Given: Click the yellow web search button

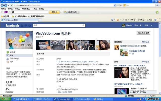Looking at the screenshot, I should (x=54, y=12).
